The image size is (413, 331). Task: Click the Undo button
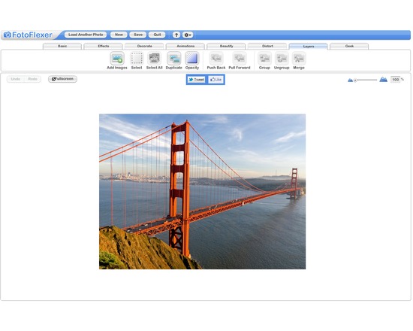point(16,79)
